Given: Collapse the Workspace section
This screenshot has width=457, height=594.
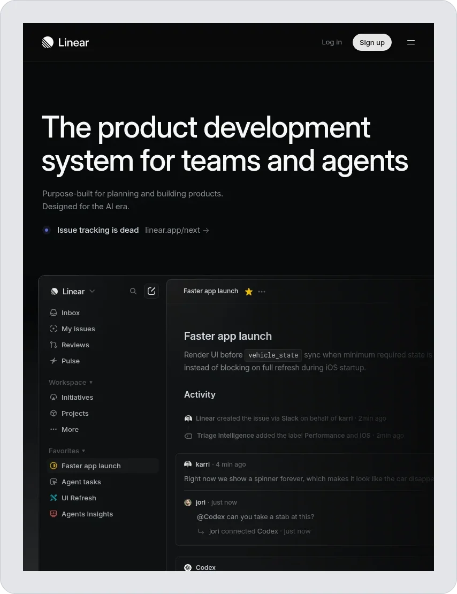Looking at the screenshot, I should click(71, 382).
